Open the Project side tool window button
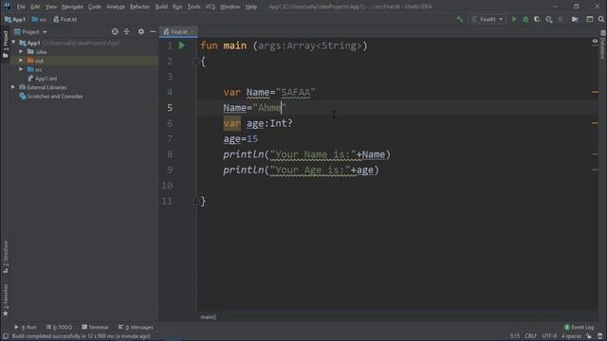The height and width of the screenshot is (341, 607). [6, 45]
